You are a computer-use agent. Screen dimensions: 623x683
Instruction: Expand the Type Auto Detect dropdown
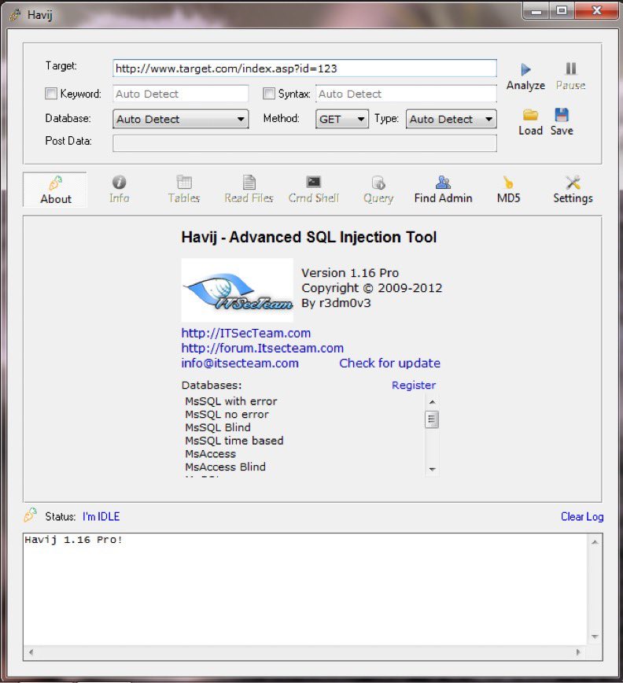451,119
